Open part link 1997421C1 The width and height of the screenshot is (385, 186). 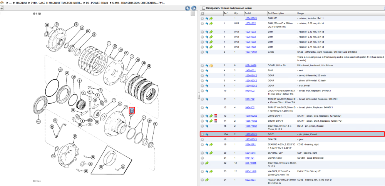[x=251, y=134]
